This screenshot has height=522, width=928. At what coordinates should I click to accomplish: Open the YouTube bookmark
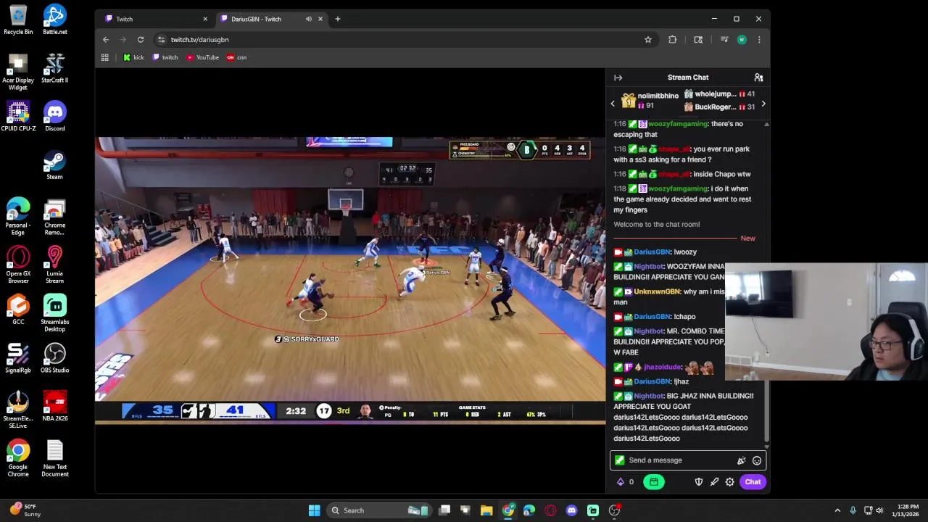pos(202,57)
